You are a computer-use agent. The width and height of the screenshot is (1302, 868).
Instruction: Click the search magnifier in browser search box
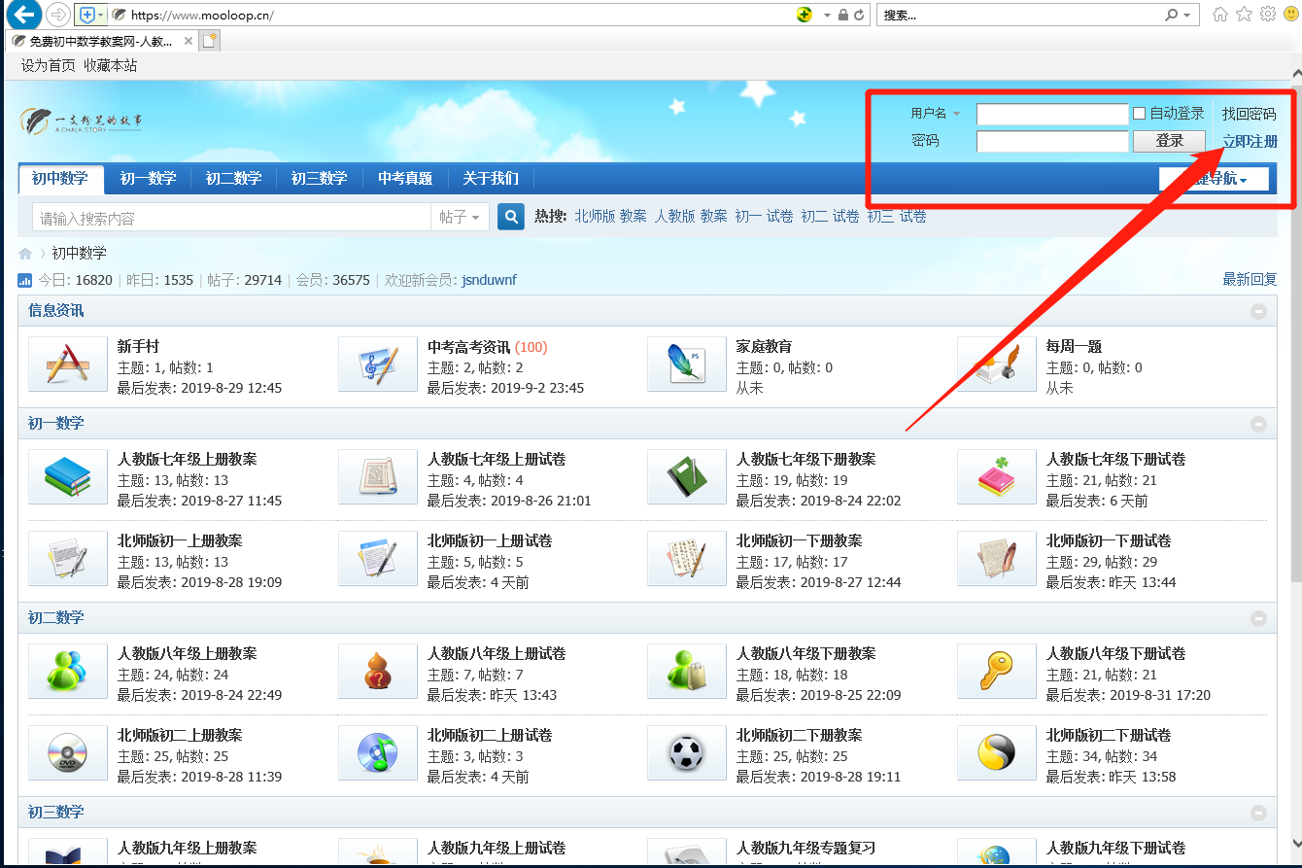click(x=1172, y=16)
